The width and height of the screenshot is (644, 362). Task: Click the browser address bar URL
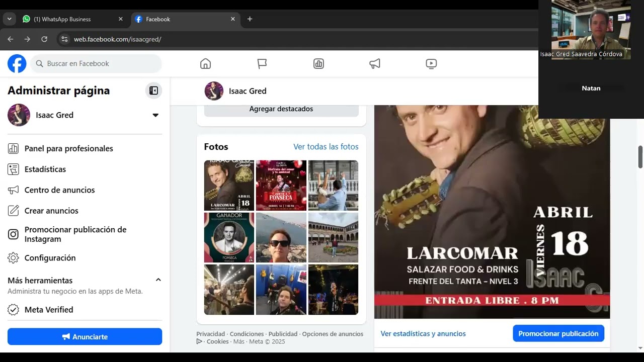[117, 39]
